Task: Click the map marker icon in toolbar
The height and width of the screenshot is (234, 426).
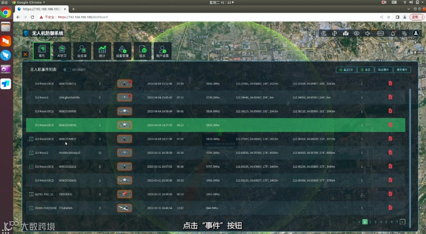Action: (x=346, y=33)
